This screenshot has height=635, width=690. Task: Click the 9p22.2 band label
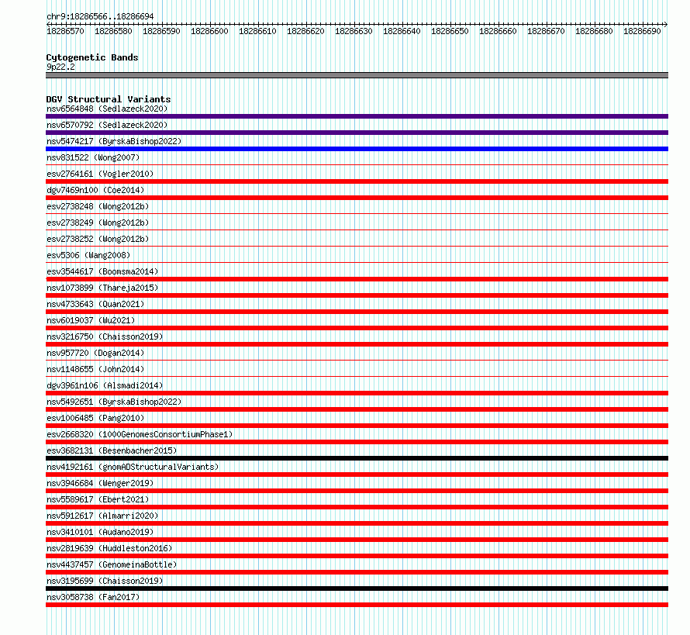60,67
